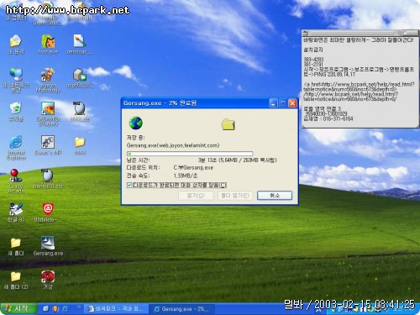
Task: Click the download progress bar
Action: pos(190,154)
